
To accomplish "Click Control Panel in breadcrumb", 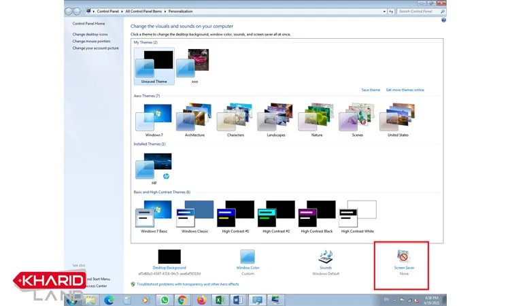I will (107, 12).
